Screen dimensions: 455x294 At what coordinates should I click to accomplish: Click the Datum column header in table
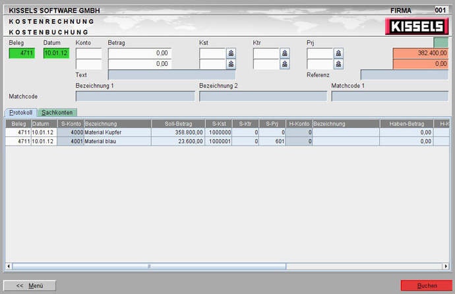(44, 124)
